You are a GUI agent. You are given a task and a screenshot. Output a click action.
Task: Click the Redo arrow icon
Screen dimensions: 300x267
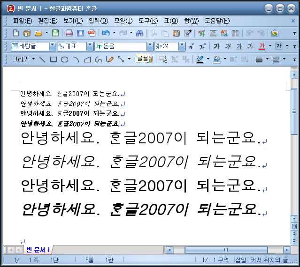(123, 33)
